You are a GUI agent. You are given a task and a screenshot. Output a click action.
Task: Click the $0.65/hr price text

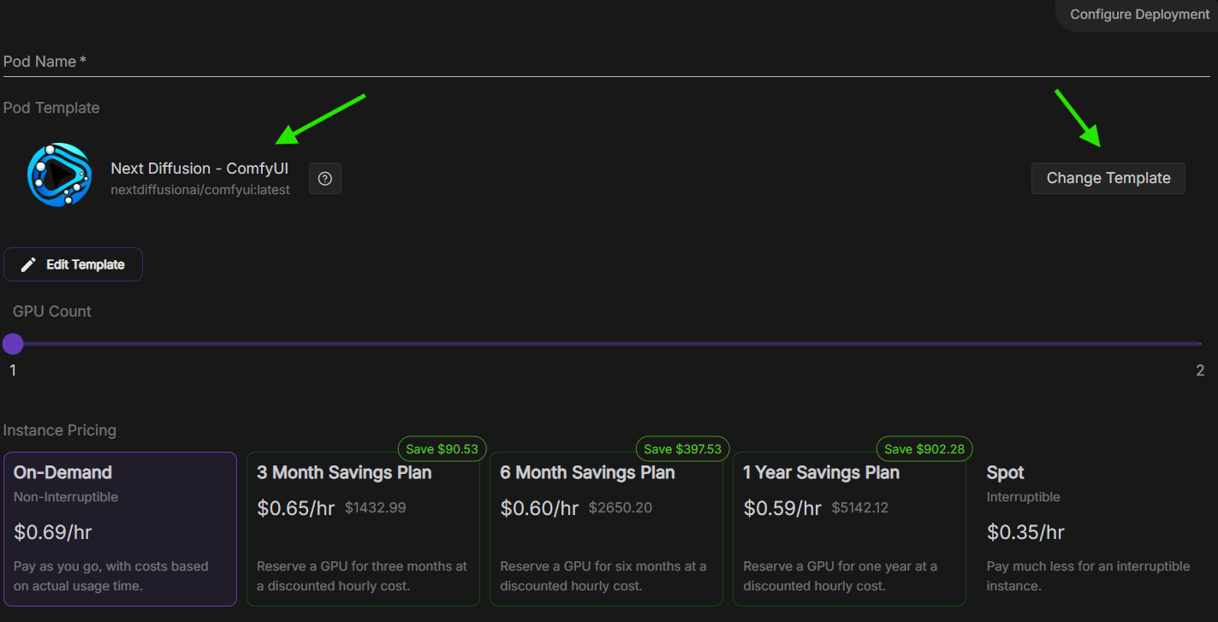(296, 508)
